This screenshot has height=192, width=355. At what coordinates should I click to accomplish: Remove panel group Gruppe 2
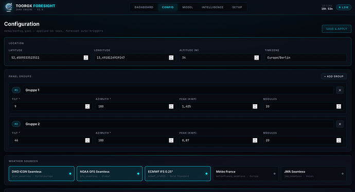click(340, 124)
